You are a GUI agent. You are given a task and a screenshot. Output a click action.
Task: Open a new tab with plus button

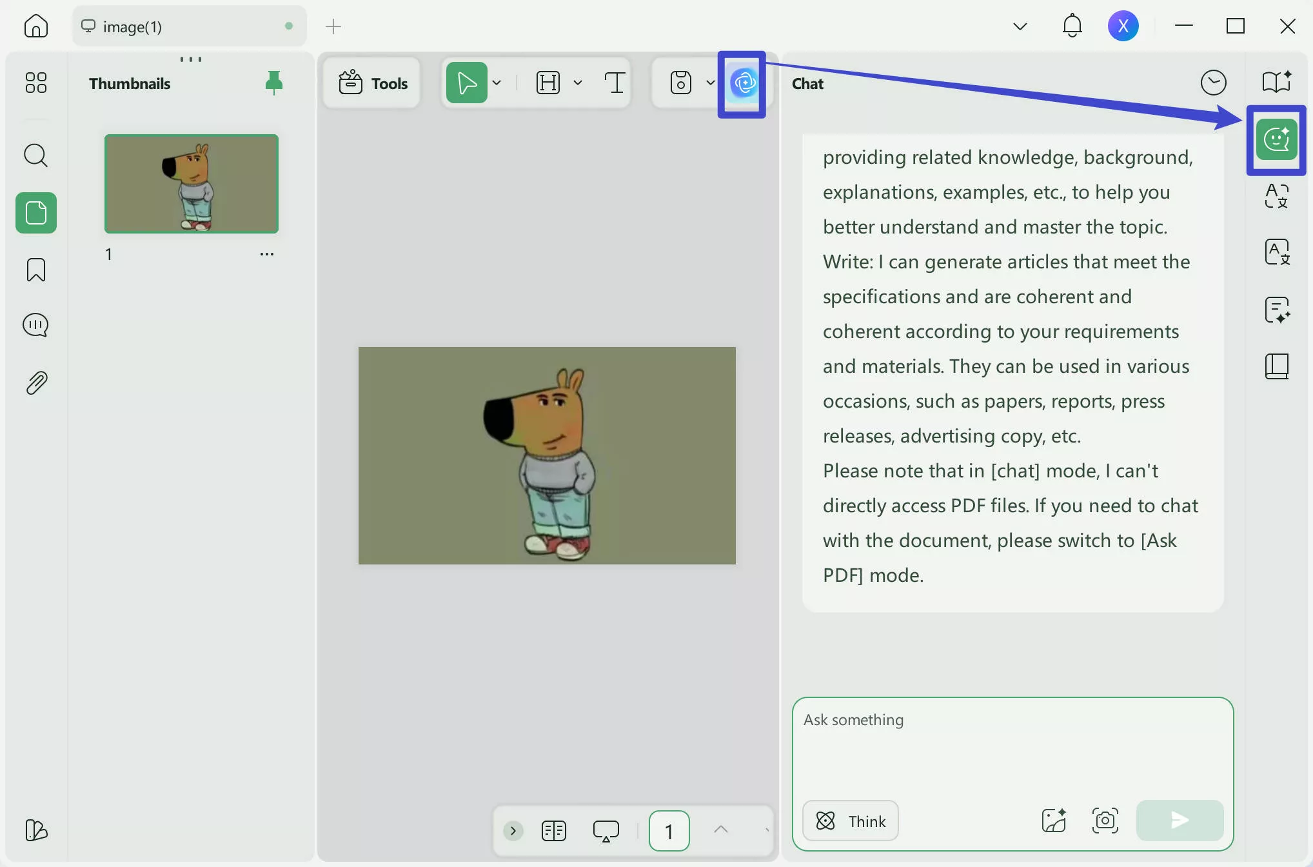pos(333,26)
